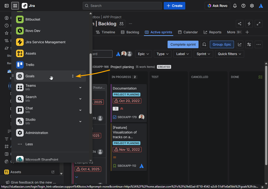Select Active sprints tab

tap(159, 32)
